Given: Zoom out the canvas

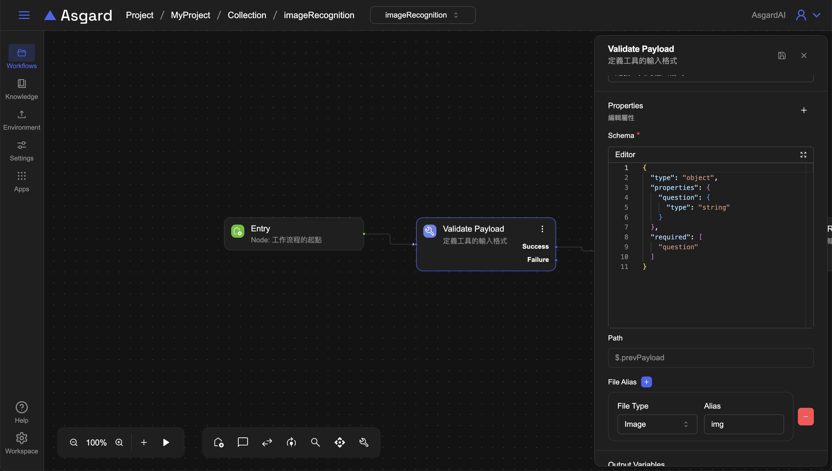Looking at the screenshot, I should pyautogui.click(x=73, y=442).
